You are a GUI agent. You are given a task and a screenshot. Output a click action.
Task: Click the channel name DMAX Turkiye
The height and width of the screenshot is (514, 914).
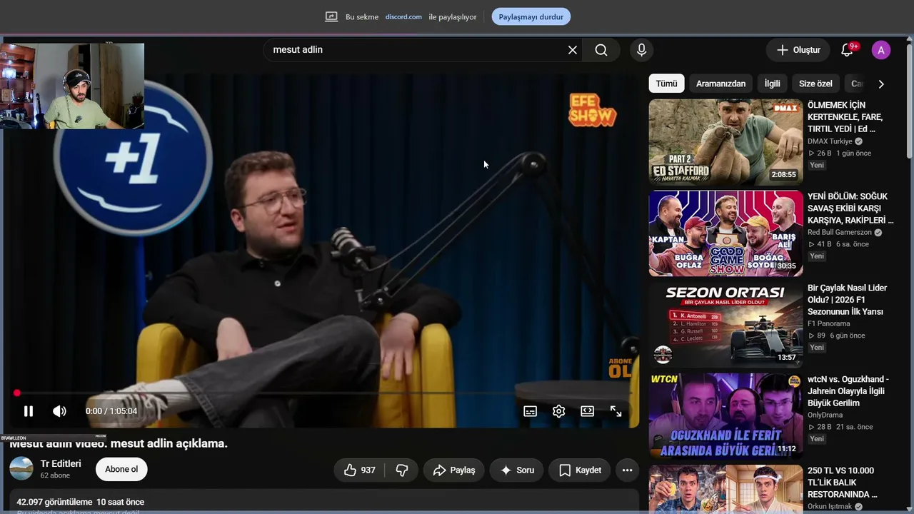tap(830, 141)
